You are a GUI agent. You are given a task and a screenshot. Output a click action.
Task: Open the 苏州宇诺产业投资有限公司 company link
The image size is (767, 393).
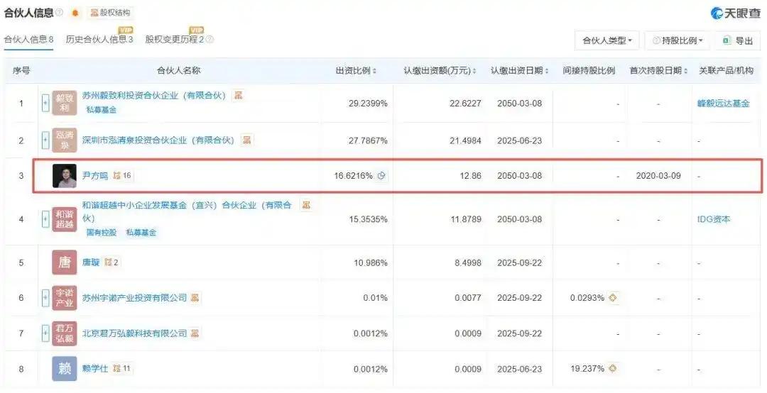click(x=134, y=298)
